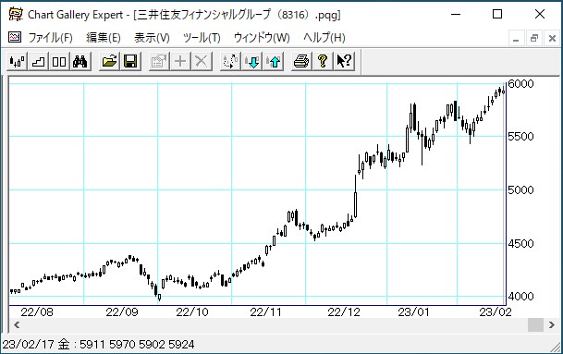The width and height of the screenshot is (563, 354).
Task: Open the 編集(E) menu
Action: point(104,37)
